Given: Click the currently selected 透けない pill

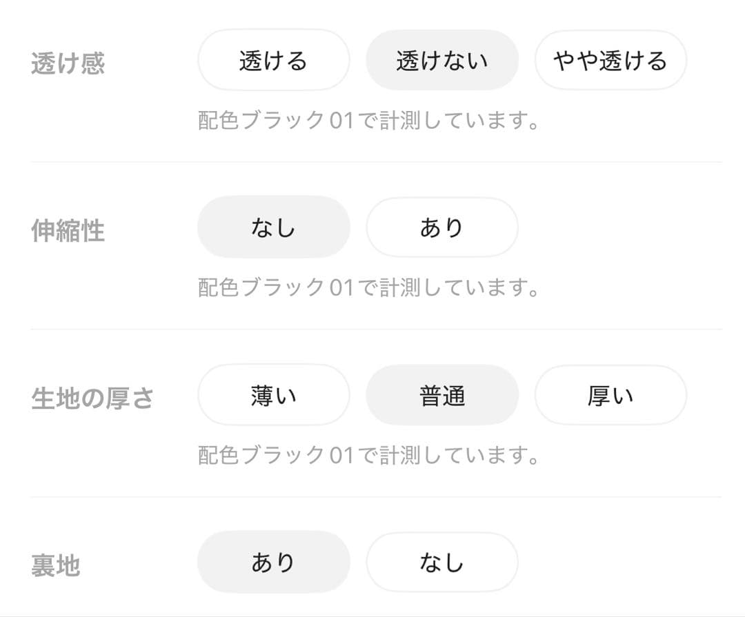Looking at the screenshot, I should pyautogui.click(x=442, y=60).
